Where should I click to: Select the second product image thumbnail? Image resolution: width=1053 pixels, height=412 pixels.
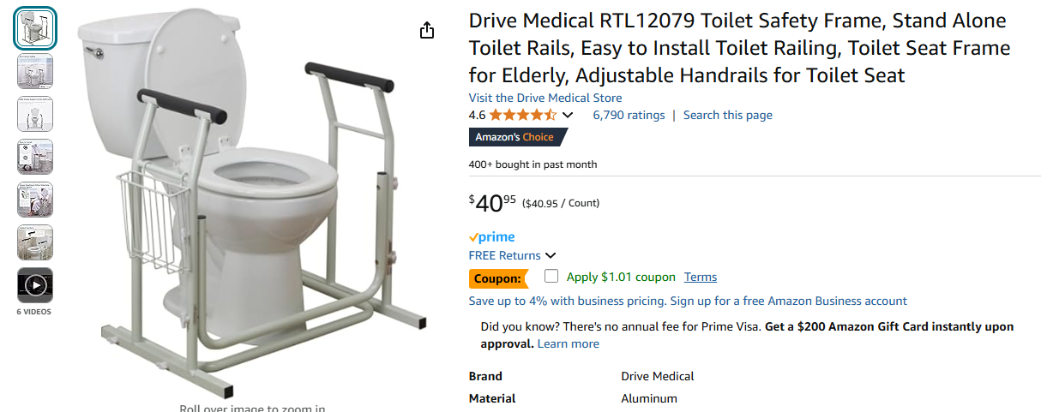point(35,71)
